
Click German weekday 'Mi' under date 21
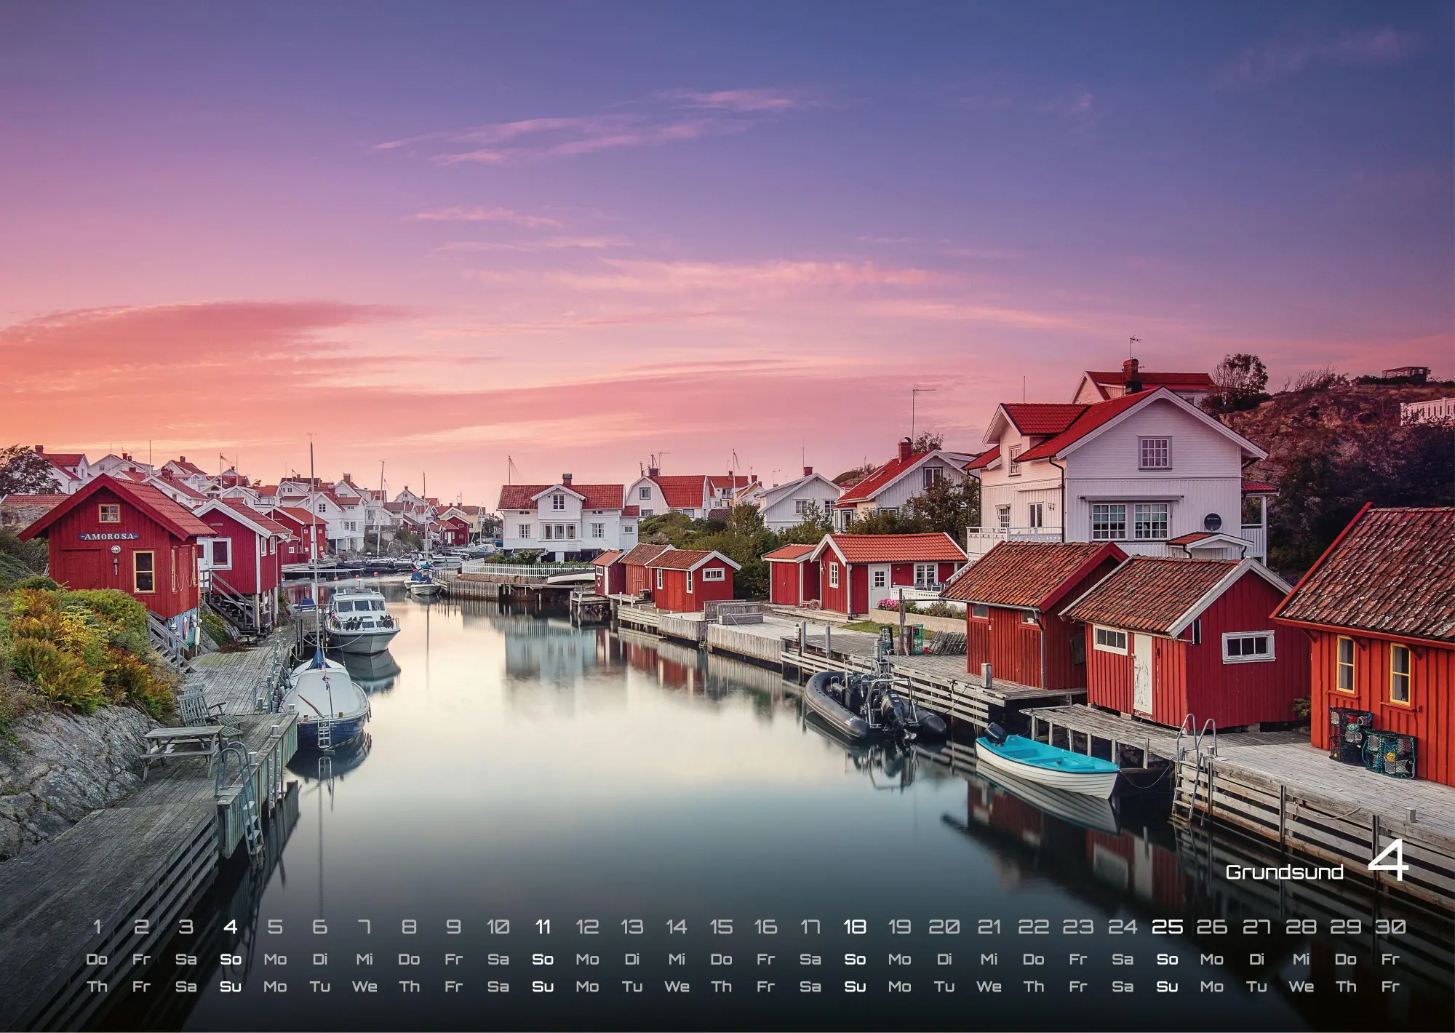tap(989, 960)
